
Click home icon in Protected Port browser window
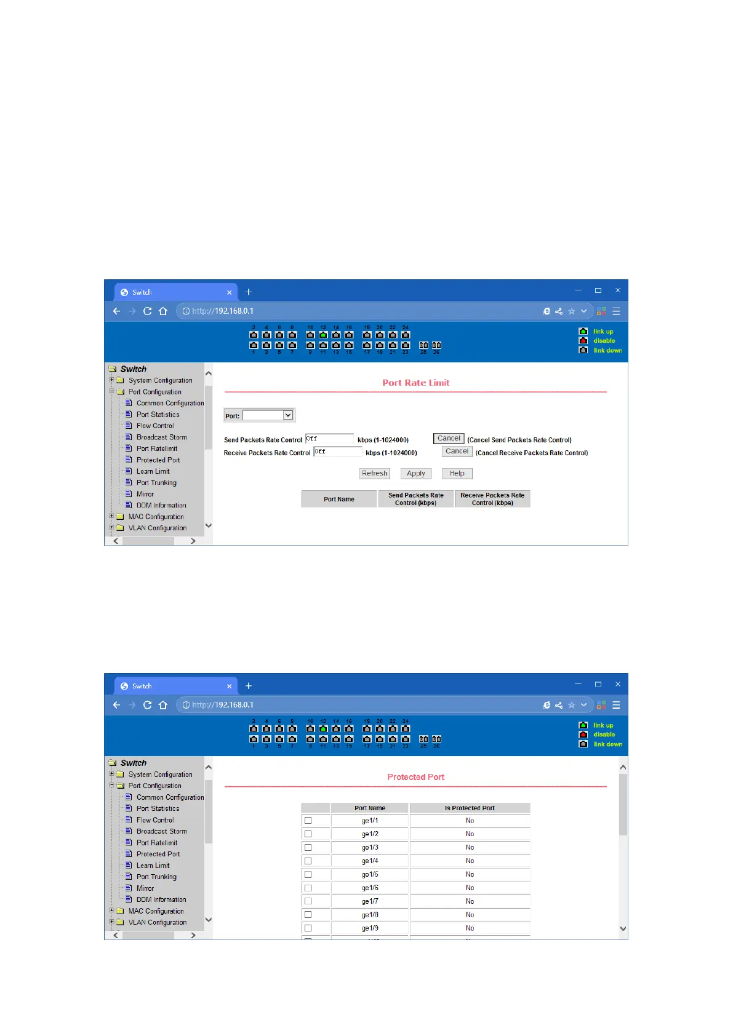(162, 705)
